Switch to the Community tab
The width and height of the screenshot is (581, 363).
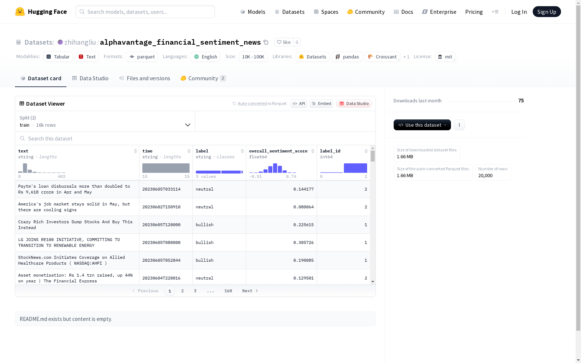(203, 78)
